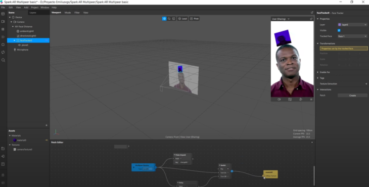
Task: Open the Project menu
Action: coord(34,8)
